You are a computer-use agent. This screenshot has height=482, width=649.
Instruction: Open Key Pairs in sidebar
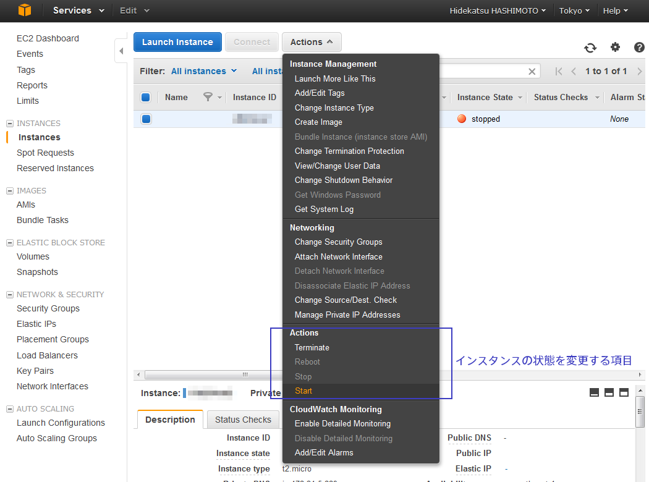point(35,371)
